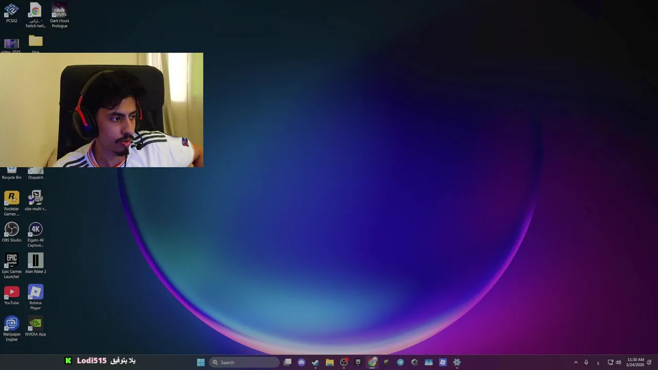Open the notification bell in tray
Viewport: 658px width, 370px height.
(x=649, y=362)
